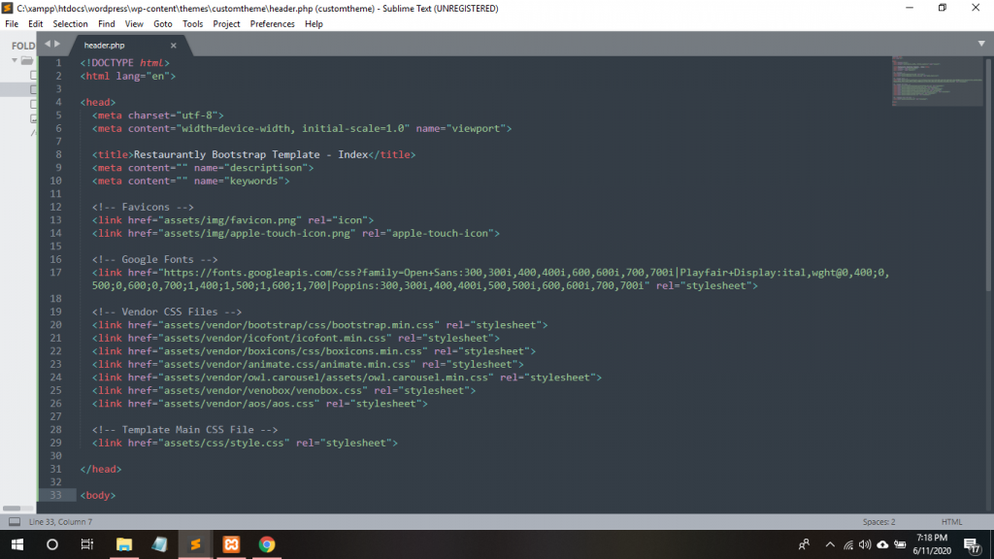994x559 pixels.
Task: Close the header.php tab
Action: coord(174,46)
